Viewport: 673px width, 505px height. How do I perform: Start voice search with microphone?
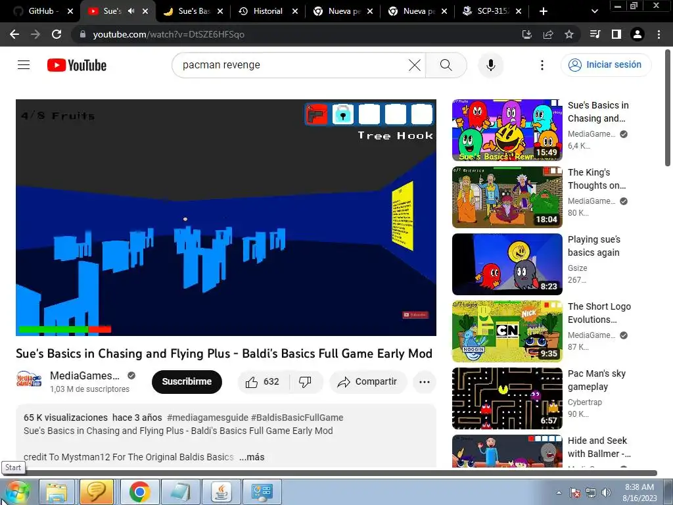coord(490,65)
